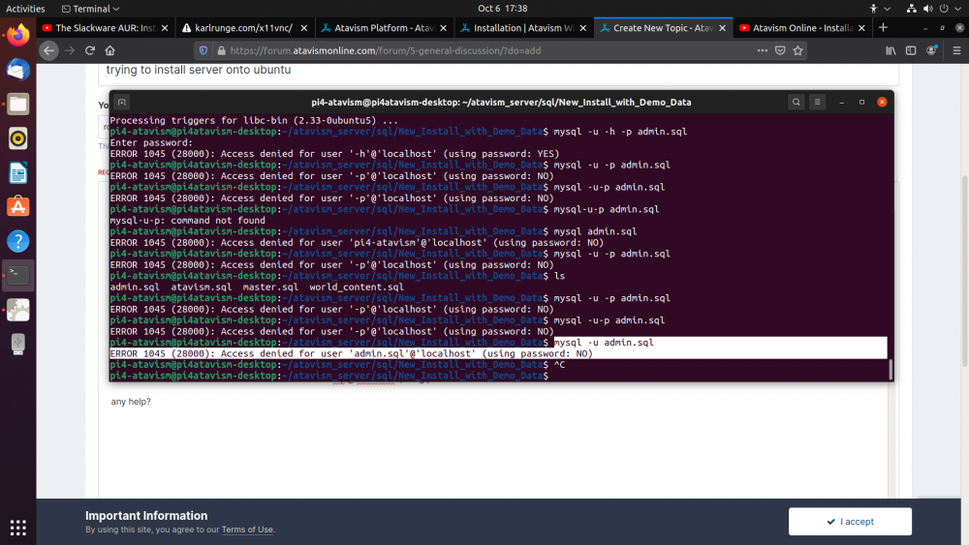The image size is (969, 545).
Task: Toggle Firefox sidebar view
Action: 911,50
